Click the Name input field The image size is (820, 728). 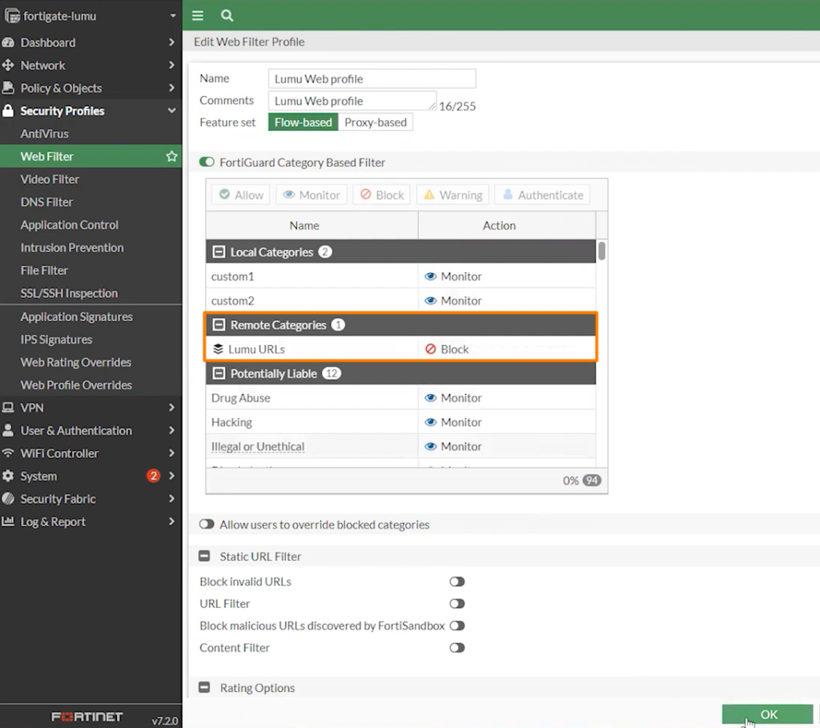click(372, 78)
